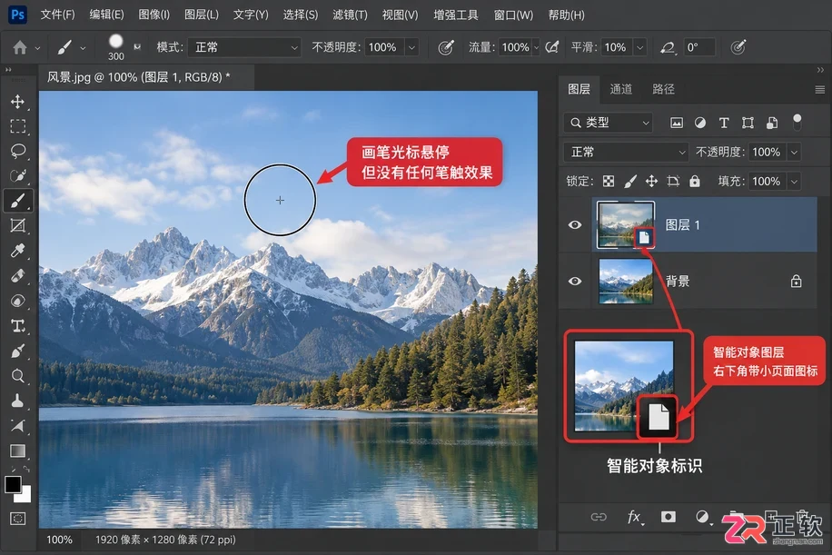
Task: Select the Lasso tool
Action: click(x=17, y=151)
